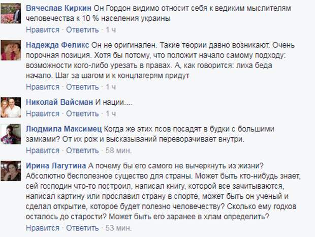Open Надежда Феликс's profile picture

(x=11, y=50)
